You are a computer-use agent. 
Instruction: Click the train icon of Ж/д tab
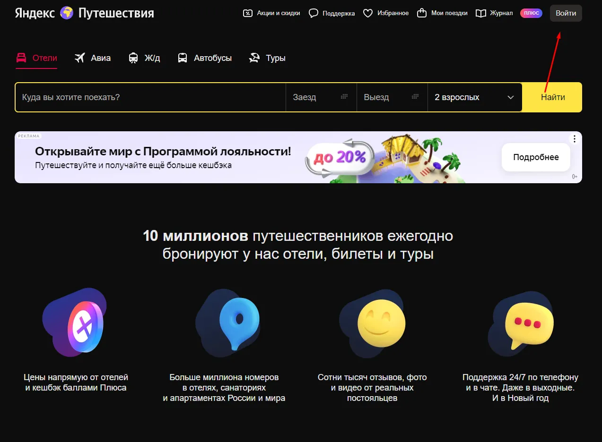[x=133, y=58]
